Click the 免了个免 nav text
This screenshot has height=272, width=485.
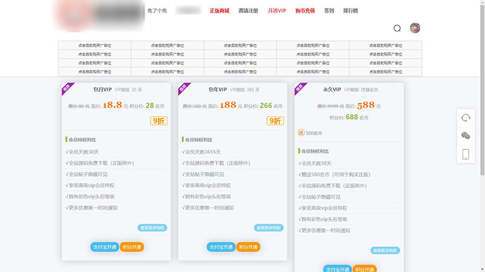[157, 11]
